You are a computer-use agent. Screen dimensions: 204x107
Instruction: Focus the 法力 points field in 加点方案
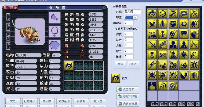click(x=129, y=40)
